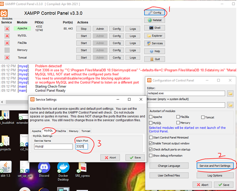Toggle Start Control Panel Minimized checkbox
This screenshot has height=191, width=237.
click(151, 138)
